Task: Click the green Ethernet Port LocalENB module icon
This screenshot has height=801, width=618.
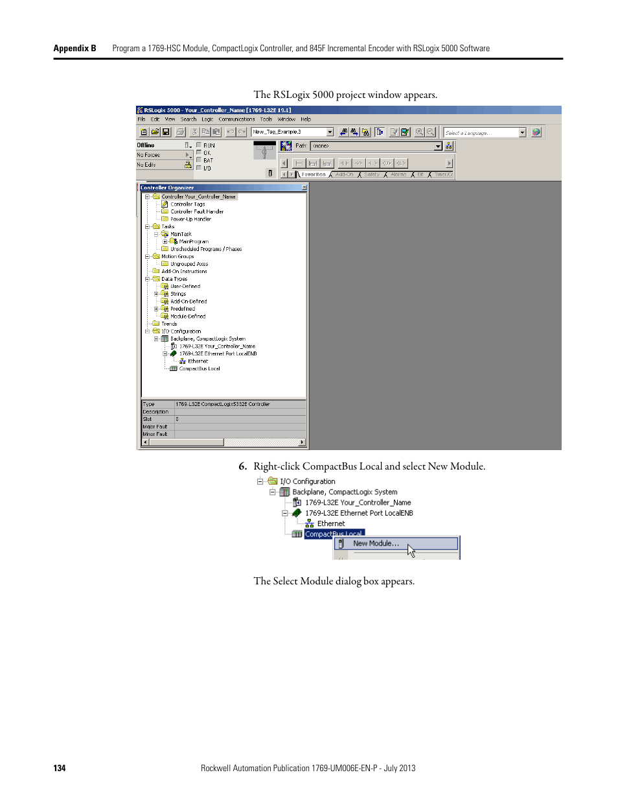Action: [174, 353]
